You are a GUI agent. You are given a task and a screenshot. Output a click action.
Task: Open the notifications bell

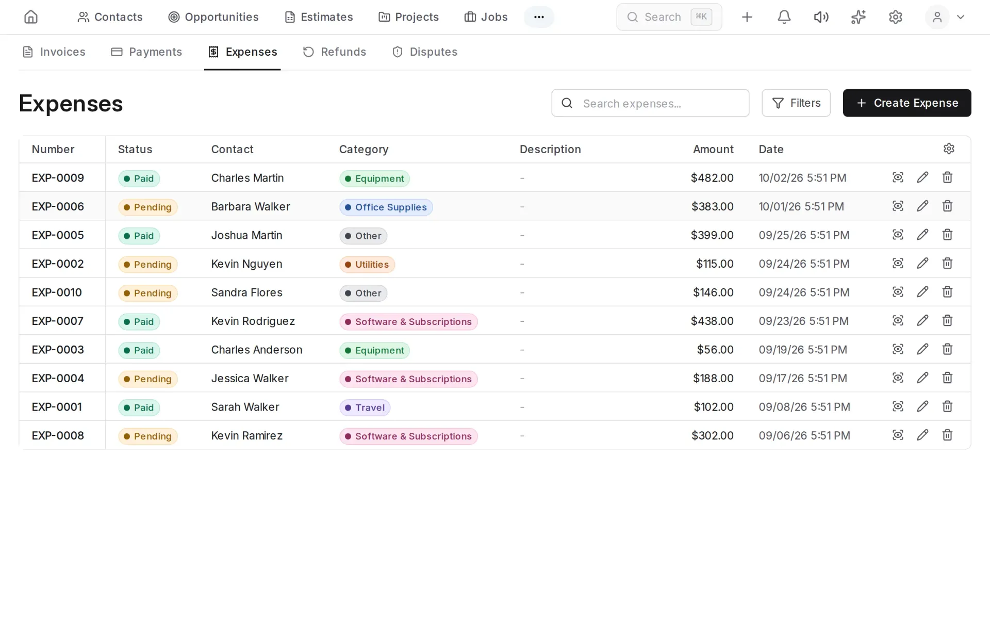click(784, 17)
